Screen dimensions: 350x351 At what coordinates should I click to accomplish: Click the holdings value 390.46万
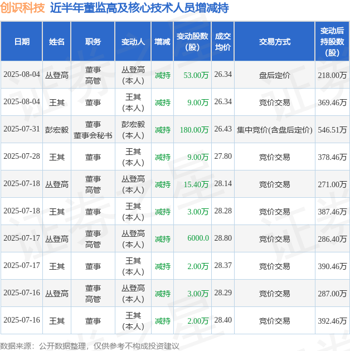click(x=332, y=266)
